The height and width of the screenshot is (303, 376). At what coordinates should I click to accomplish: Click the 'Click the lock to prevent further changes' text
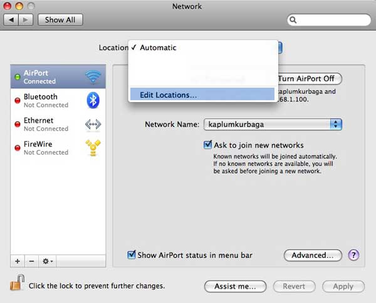pos(97,285)
